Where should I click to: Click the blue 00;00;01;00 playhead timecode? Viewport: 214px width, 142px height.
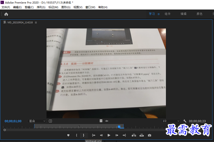point(13,121)
